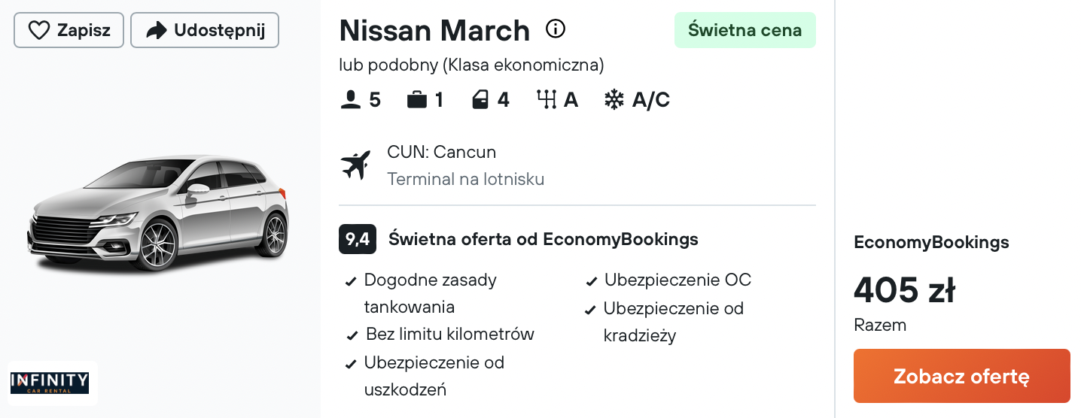Click the heart icon to save
1081x418 pixels.
point(38,30)
